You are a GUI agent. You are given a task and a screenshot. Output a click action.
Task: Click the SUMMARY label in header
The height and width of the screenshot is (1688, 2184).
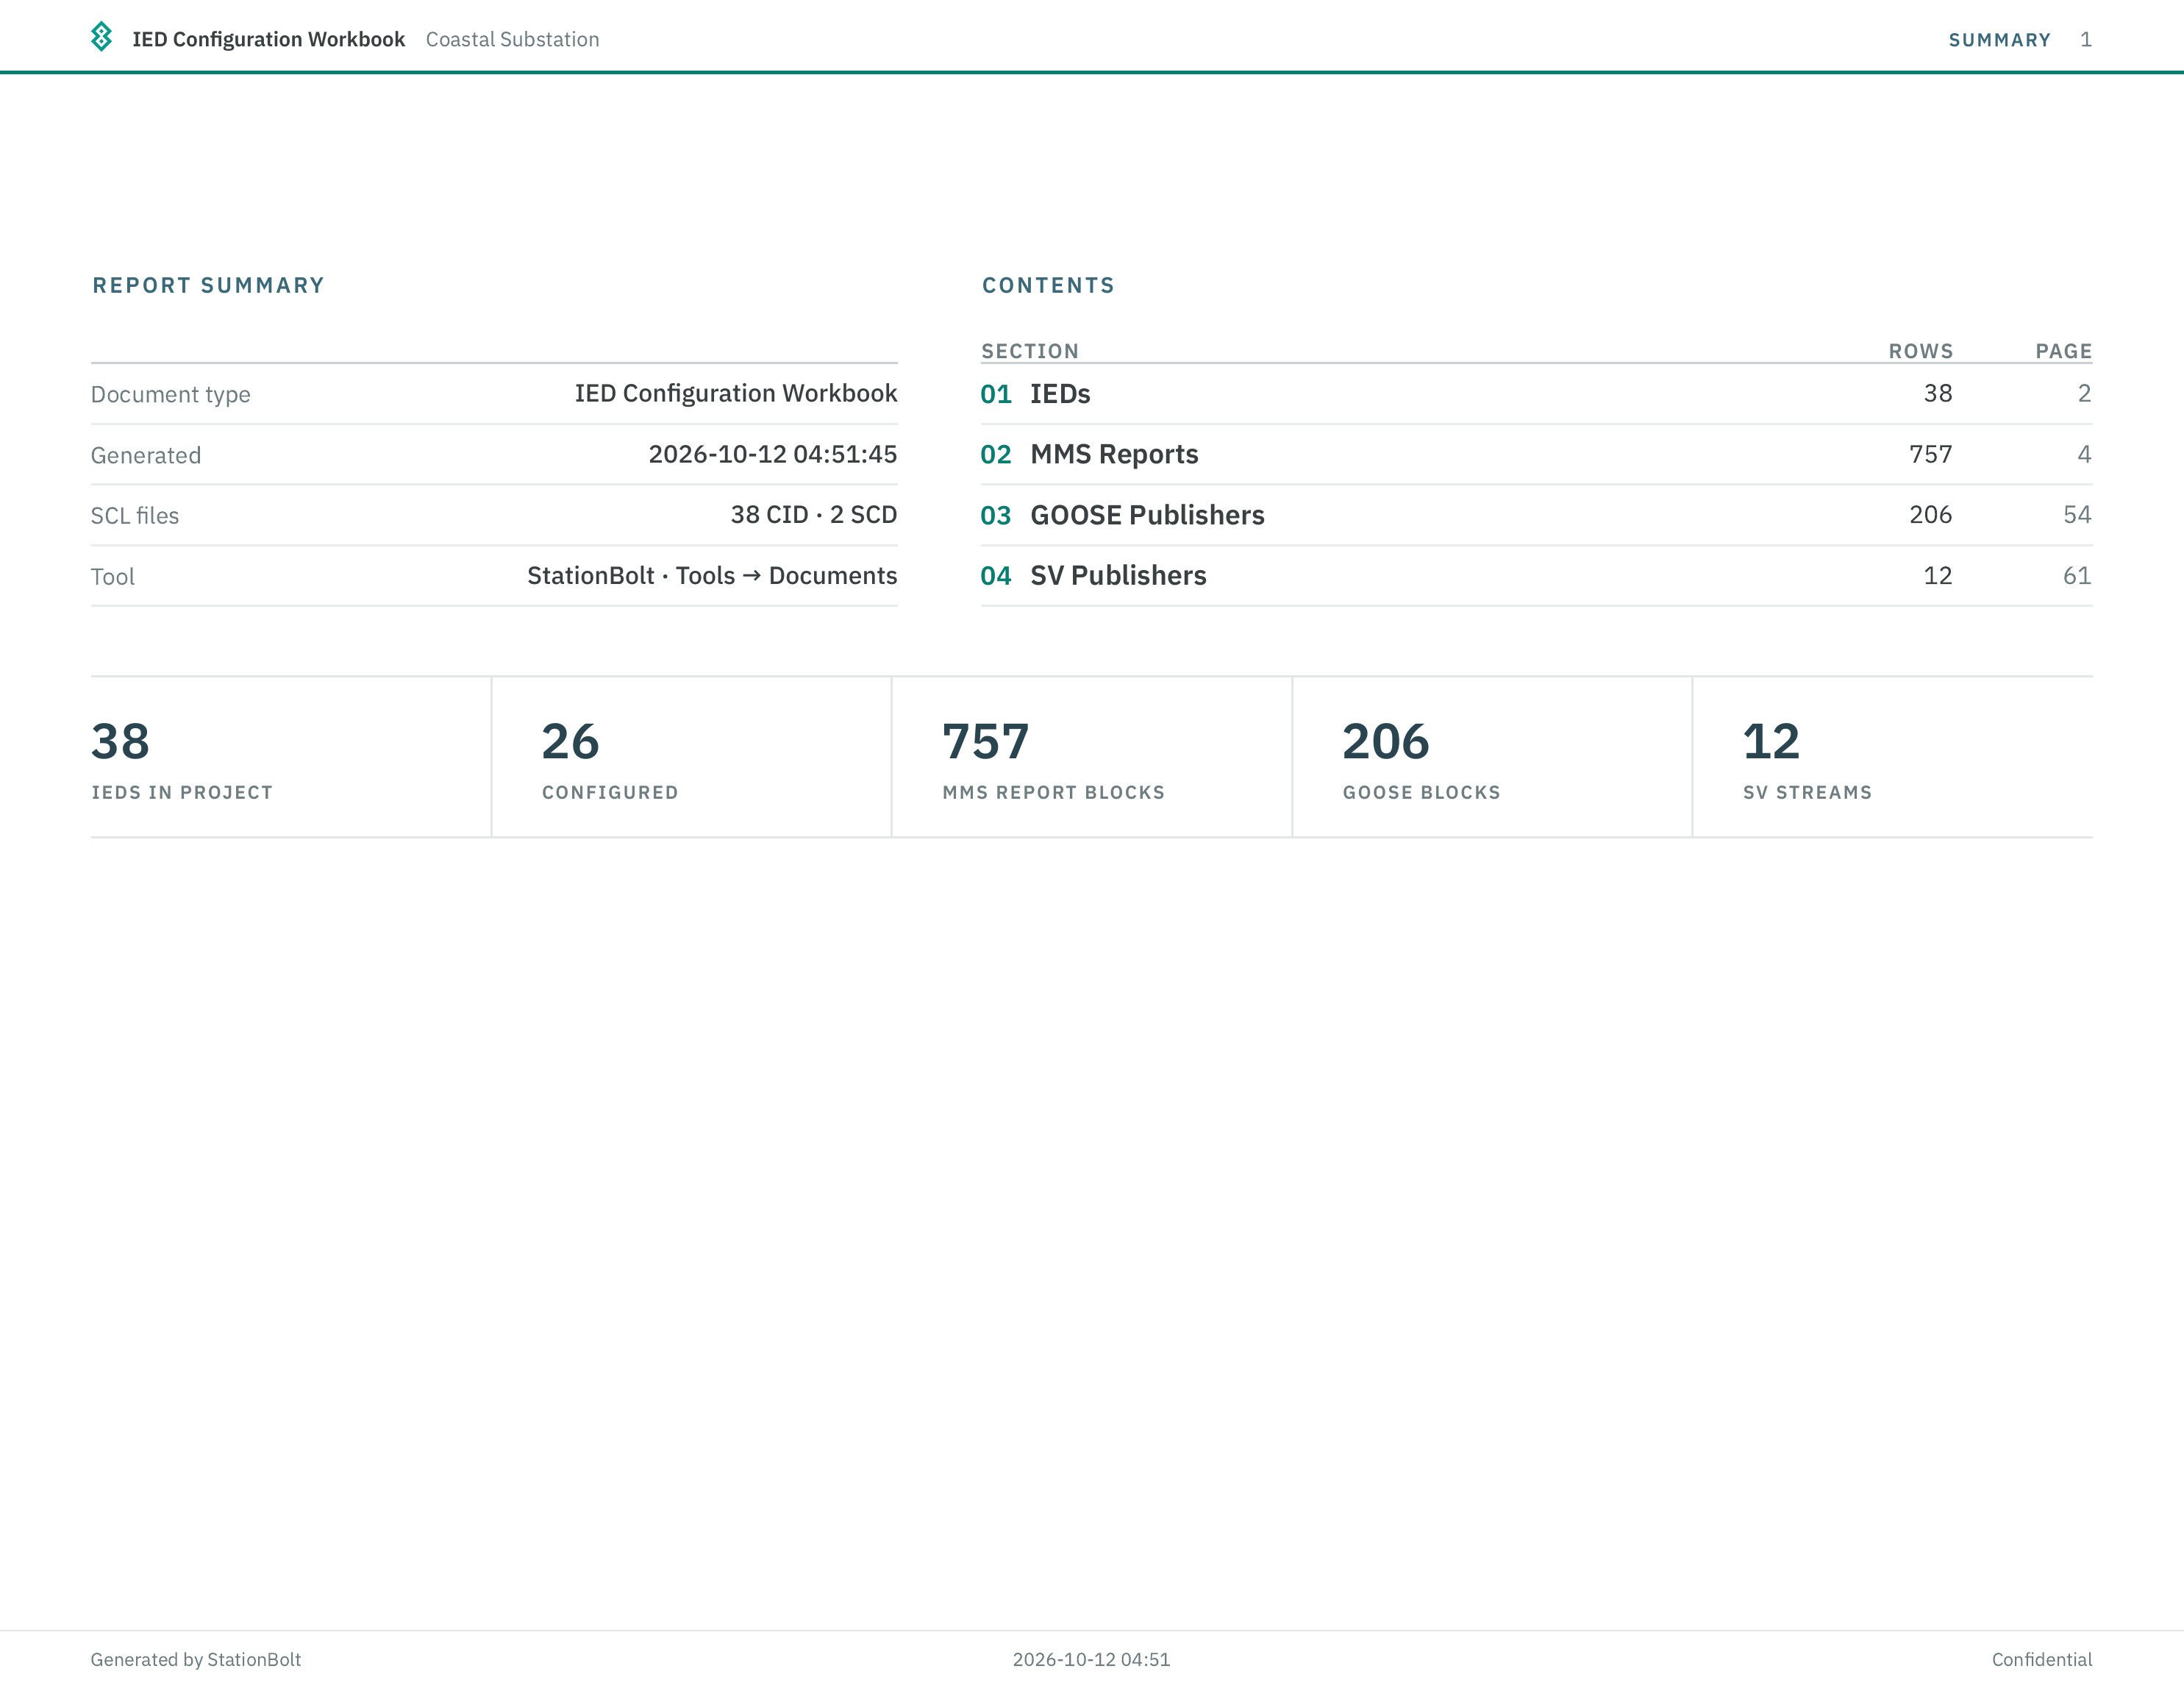point(1999,40)
